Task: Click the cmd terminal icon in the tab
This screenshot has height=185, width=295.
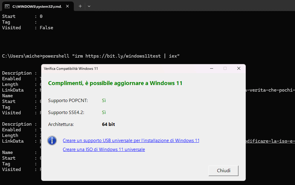Action: [x=7, y=6]
